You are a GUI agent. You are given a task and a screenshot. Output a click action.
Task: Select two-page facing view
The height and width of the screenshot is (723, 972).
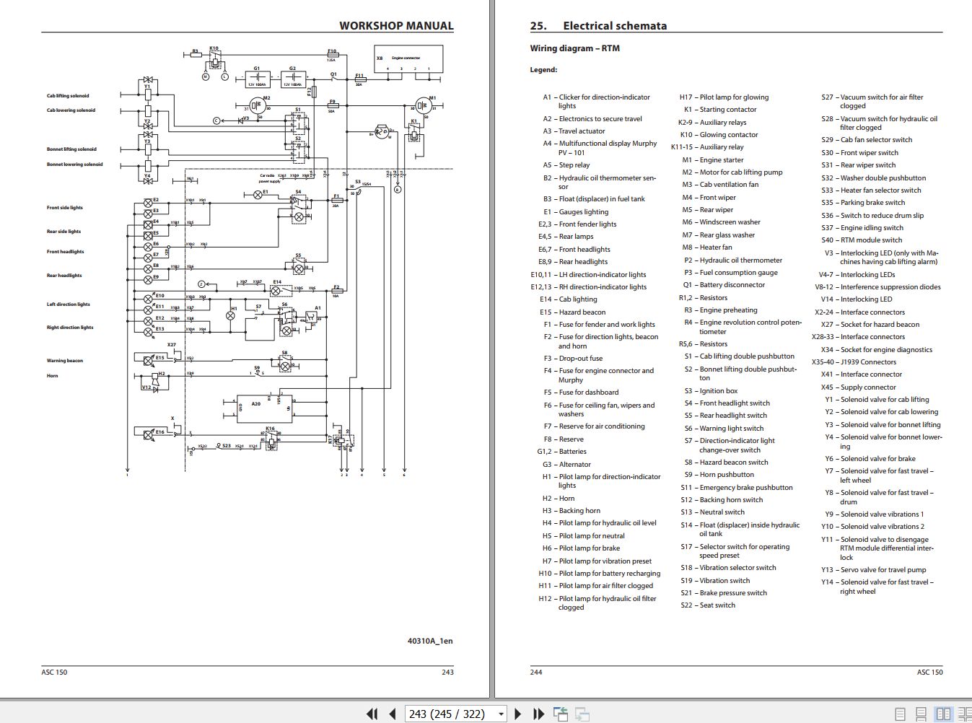tap(943, 714)
